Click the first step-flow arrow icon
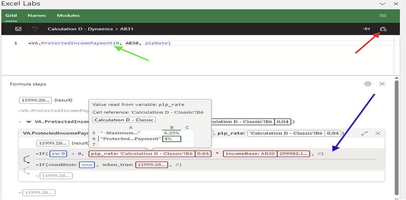This screenshot has height=200, width=406. coord(26,160)
